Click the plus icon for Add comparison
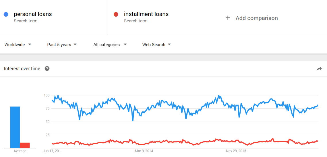327x157 pixels. [x=228, y=18]
